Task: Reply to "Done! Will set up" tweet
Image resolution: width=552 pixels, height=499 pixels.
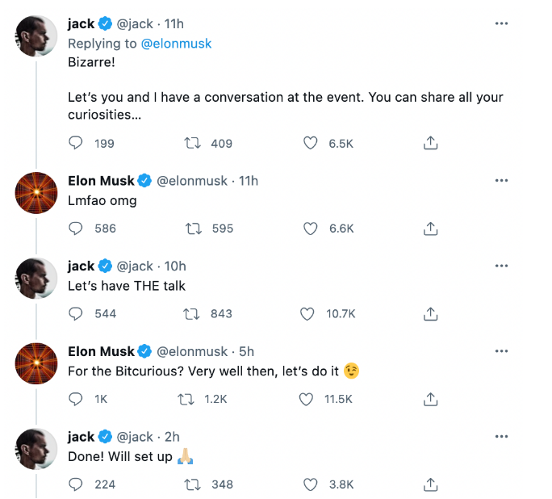Action: pyautogui.click(x=77, y=484)
